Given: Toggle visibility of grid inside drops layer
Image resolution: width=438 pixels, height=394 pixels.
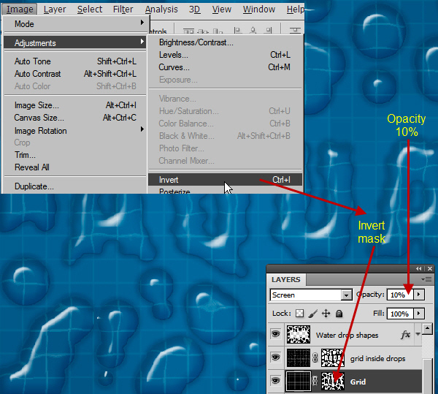Looking at the screenshot, I should click(x=275, y=358).
